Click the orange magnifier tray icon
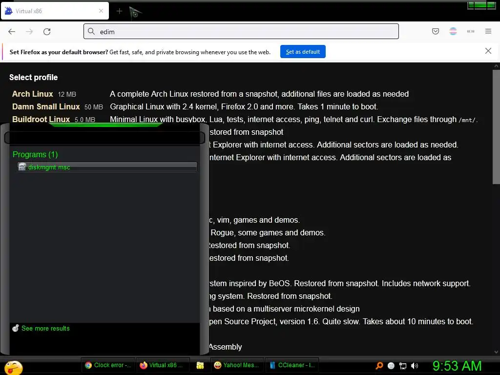 379,366
